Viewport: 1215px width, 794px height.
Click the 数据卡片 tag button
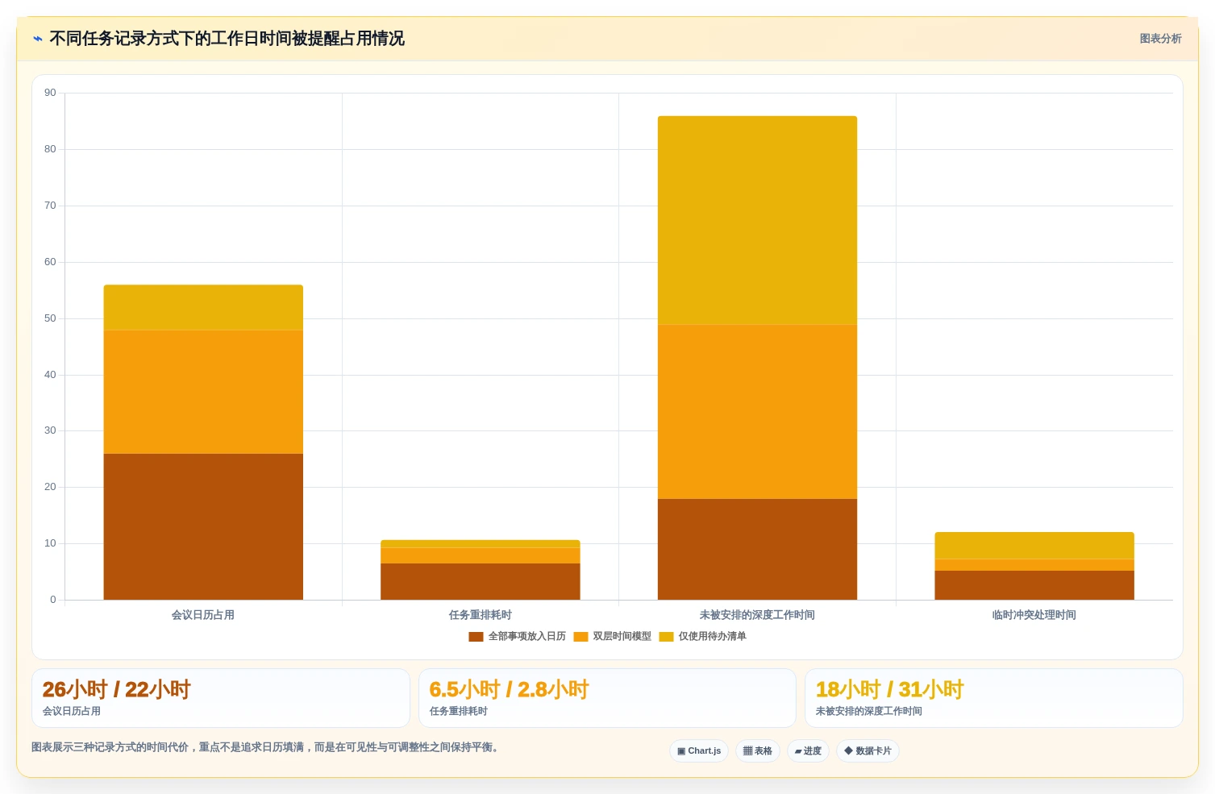point(868,751)
